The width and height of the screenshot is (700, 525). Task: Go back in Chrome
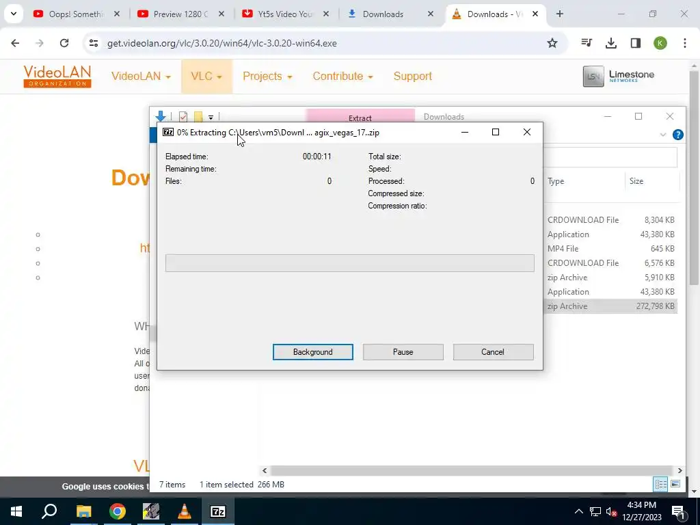pyautogui.click(x=15, y=43)
